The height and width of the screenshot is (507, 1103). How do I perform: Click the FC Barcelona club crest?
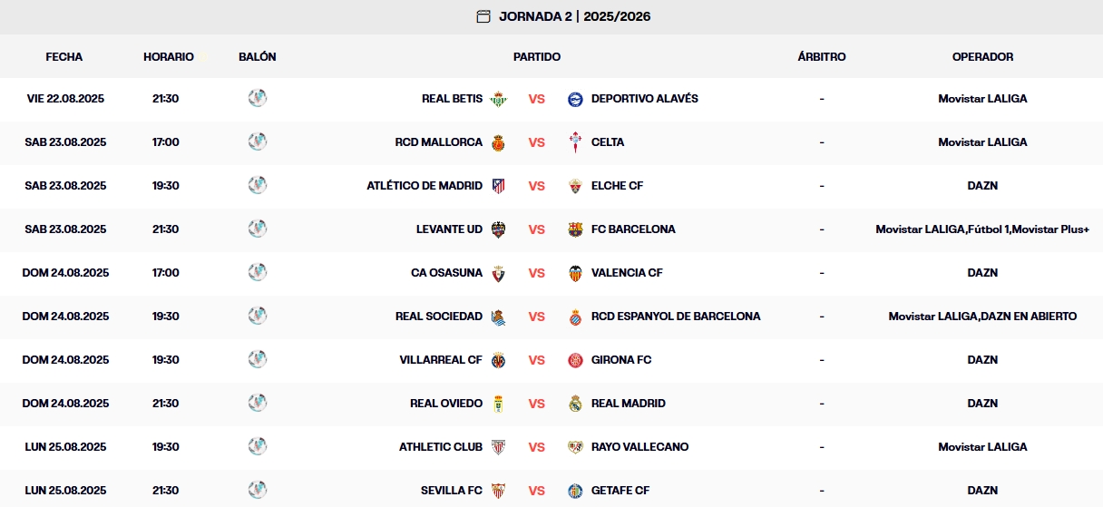575,229
